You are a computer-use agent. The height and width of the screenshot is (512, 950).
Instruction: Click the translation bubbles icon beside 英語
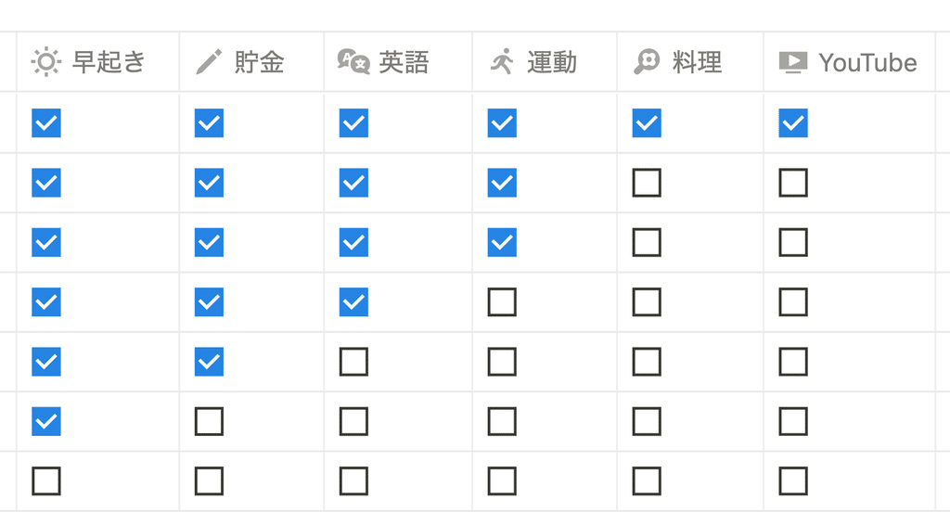[353, 62]
